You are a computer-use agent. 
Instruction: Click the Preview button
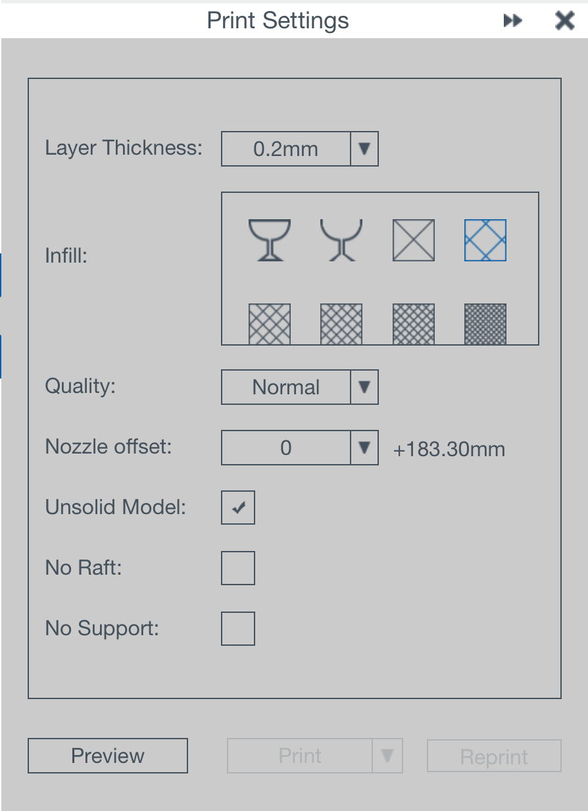tap(108, 756)
